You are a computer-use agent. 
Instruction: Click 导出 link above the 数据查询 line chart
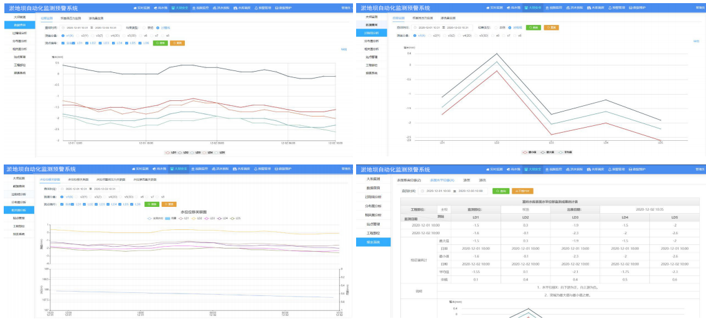tap(344, 50)
